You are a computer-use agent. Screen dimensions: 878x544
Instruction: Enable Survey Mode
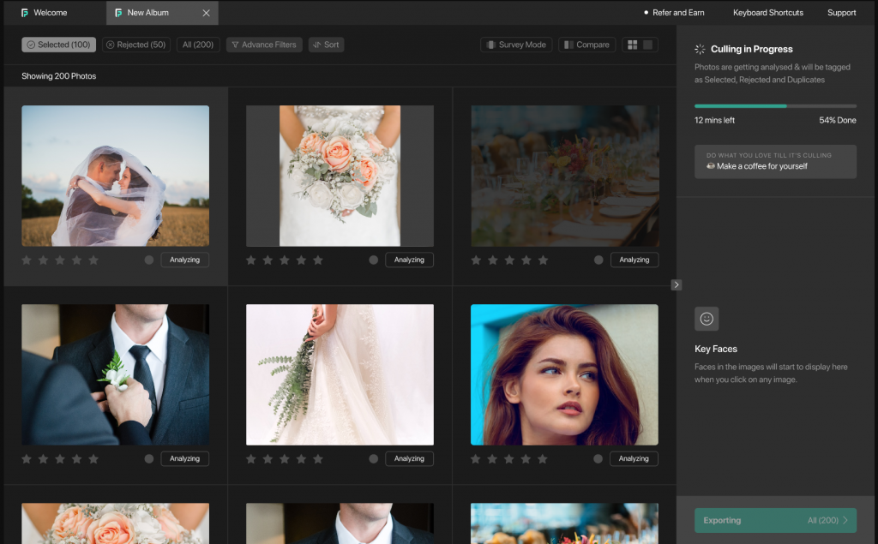[516, 45]
